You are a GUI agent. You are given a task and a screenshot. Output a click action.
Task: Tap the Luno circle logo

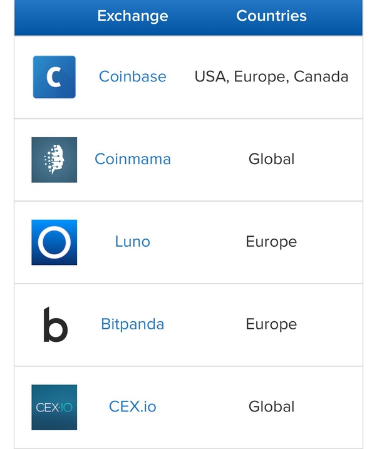[54, 242]
